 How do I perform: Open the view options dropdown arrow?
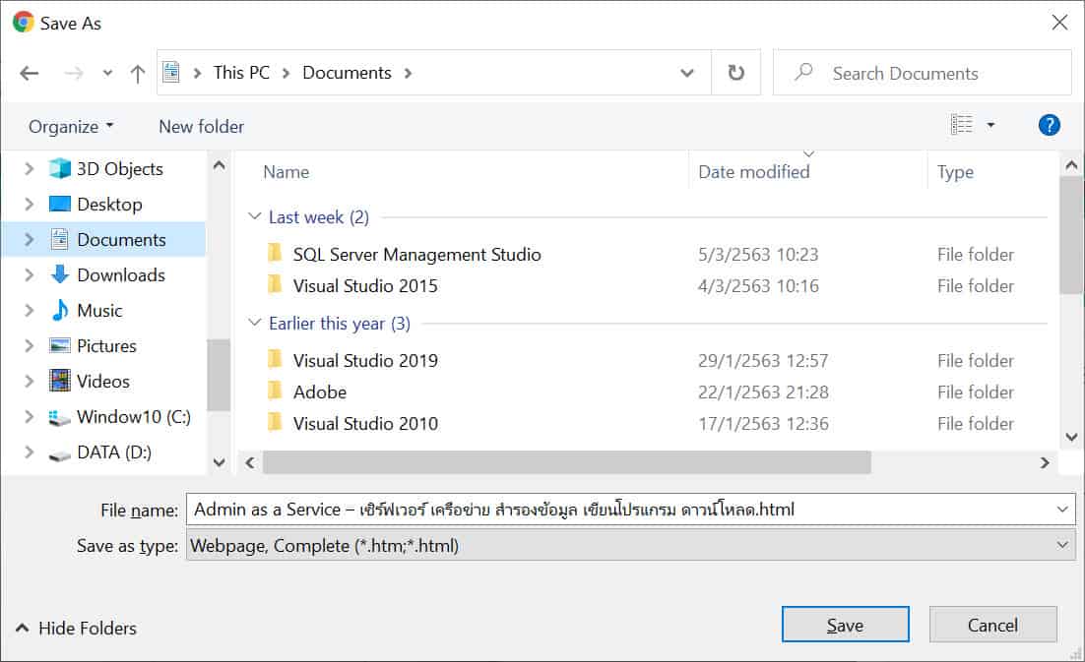(x=990, y=125)
